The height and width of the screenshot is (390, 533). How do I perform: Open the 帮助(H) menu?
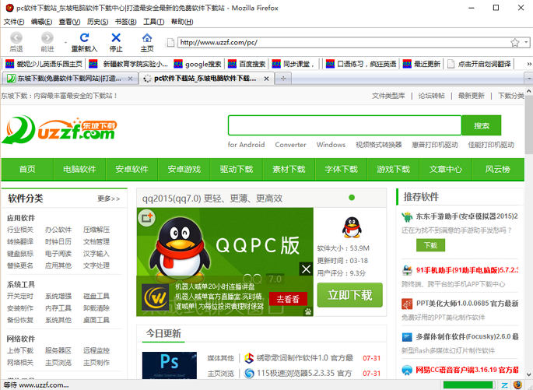click(182, 22)
